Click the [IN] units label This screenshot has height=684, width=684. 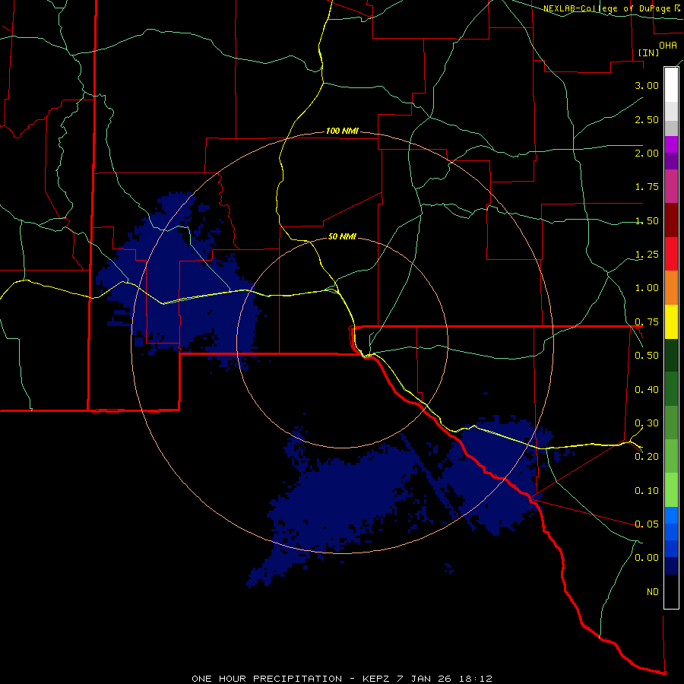click(648, 52)
